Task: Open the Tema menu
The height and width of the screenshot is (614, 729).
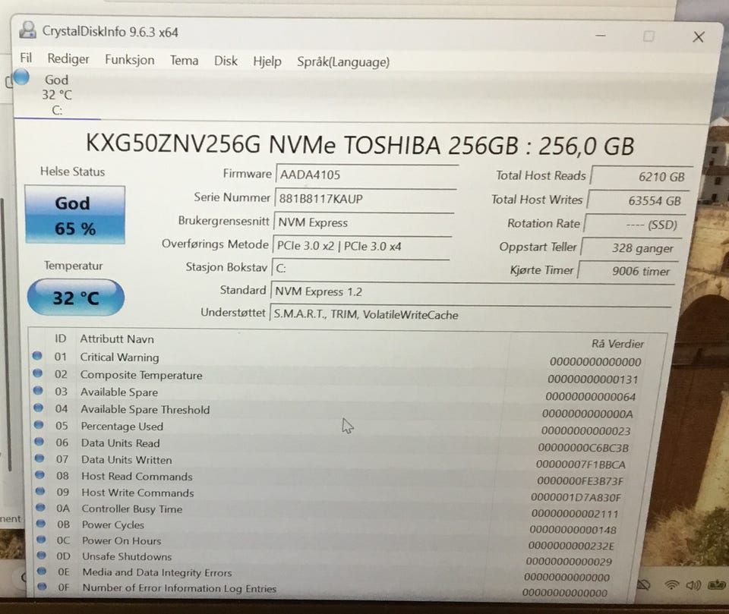Action: pos(184,61)
